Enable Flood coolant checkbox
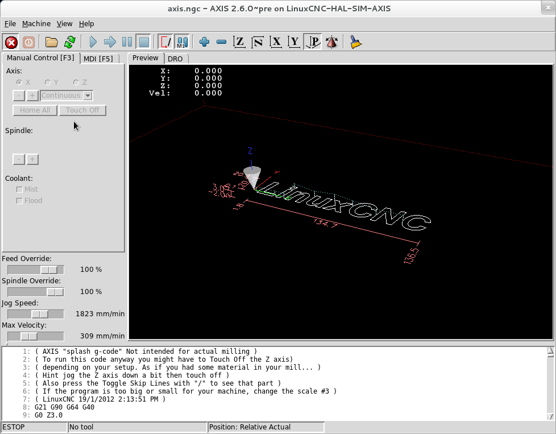The image size is (556, 434). (x=19, y=201)
